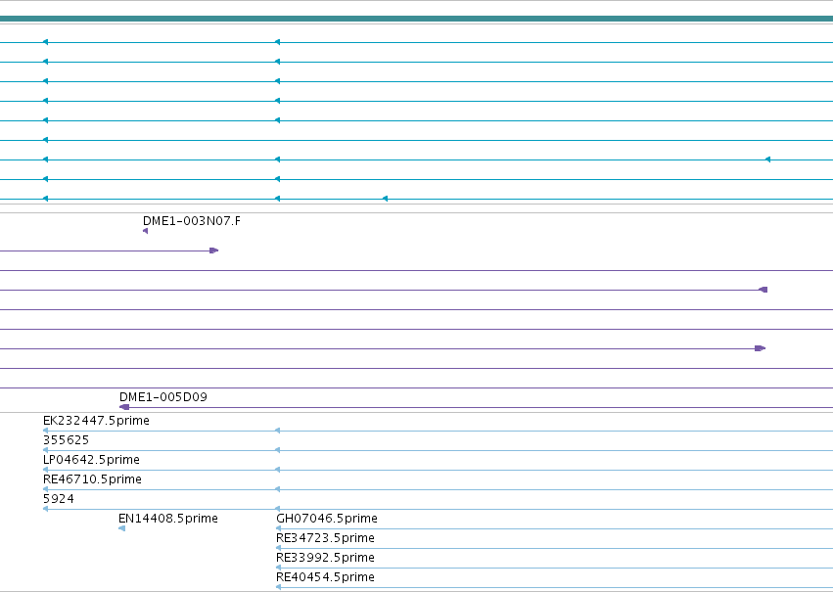
Task: Select the 5924 track label
Action: click(x=59, y=499)
